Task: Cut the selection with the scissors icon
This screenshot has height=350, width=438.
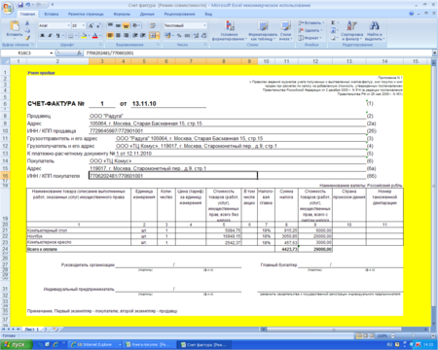Action: 27,23
